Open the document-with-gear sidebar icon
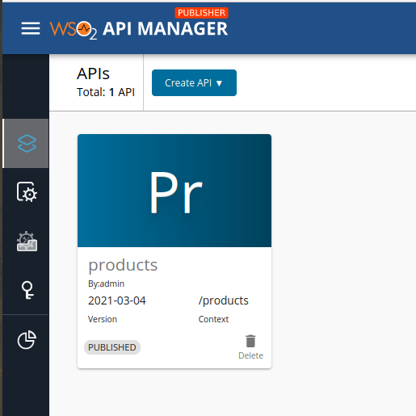This screenshot has width=416, height=416. pos(27,191)
